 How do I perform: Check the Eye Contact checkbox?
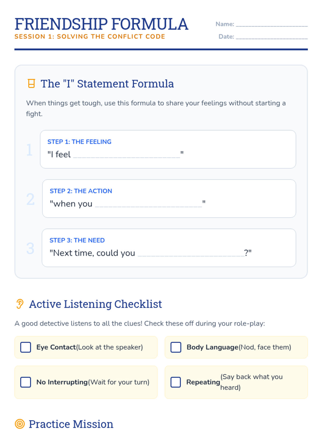click(x=26, y=347)
